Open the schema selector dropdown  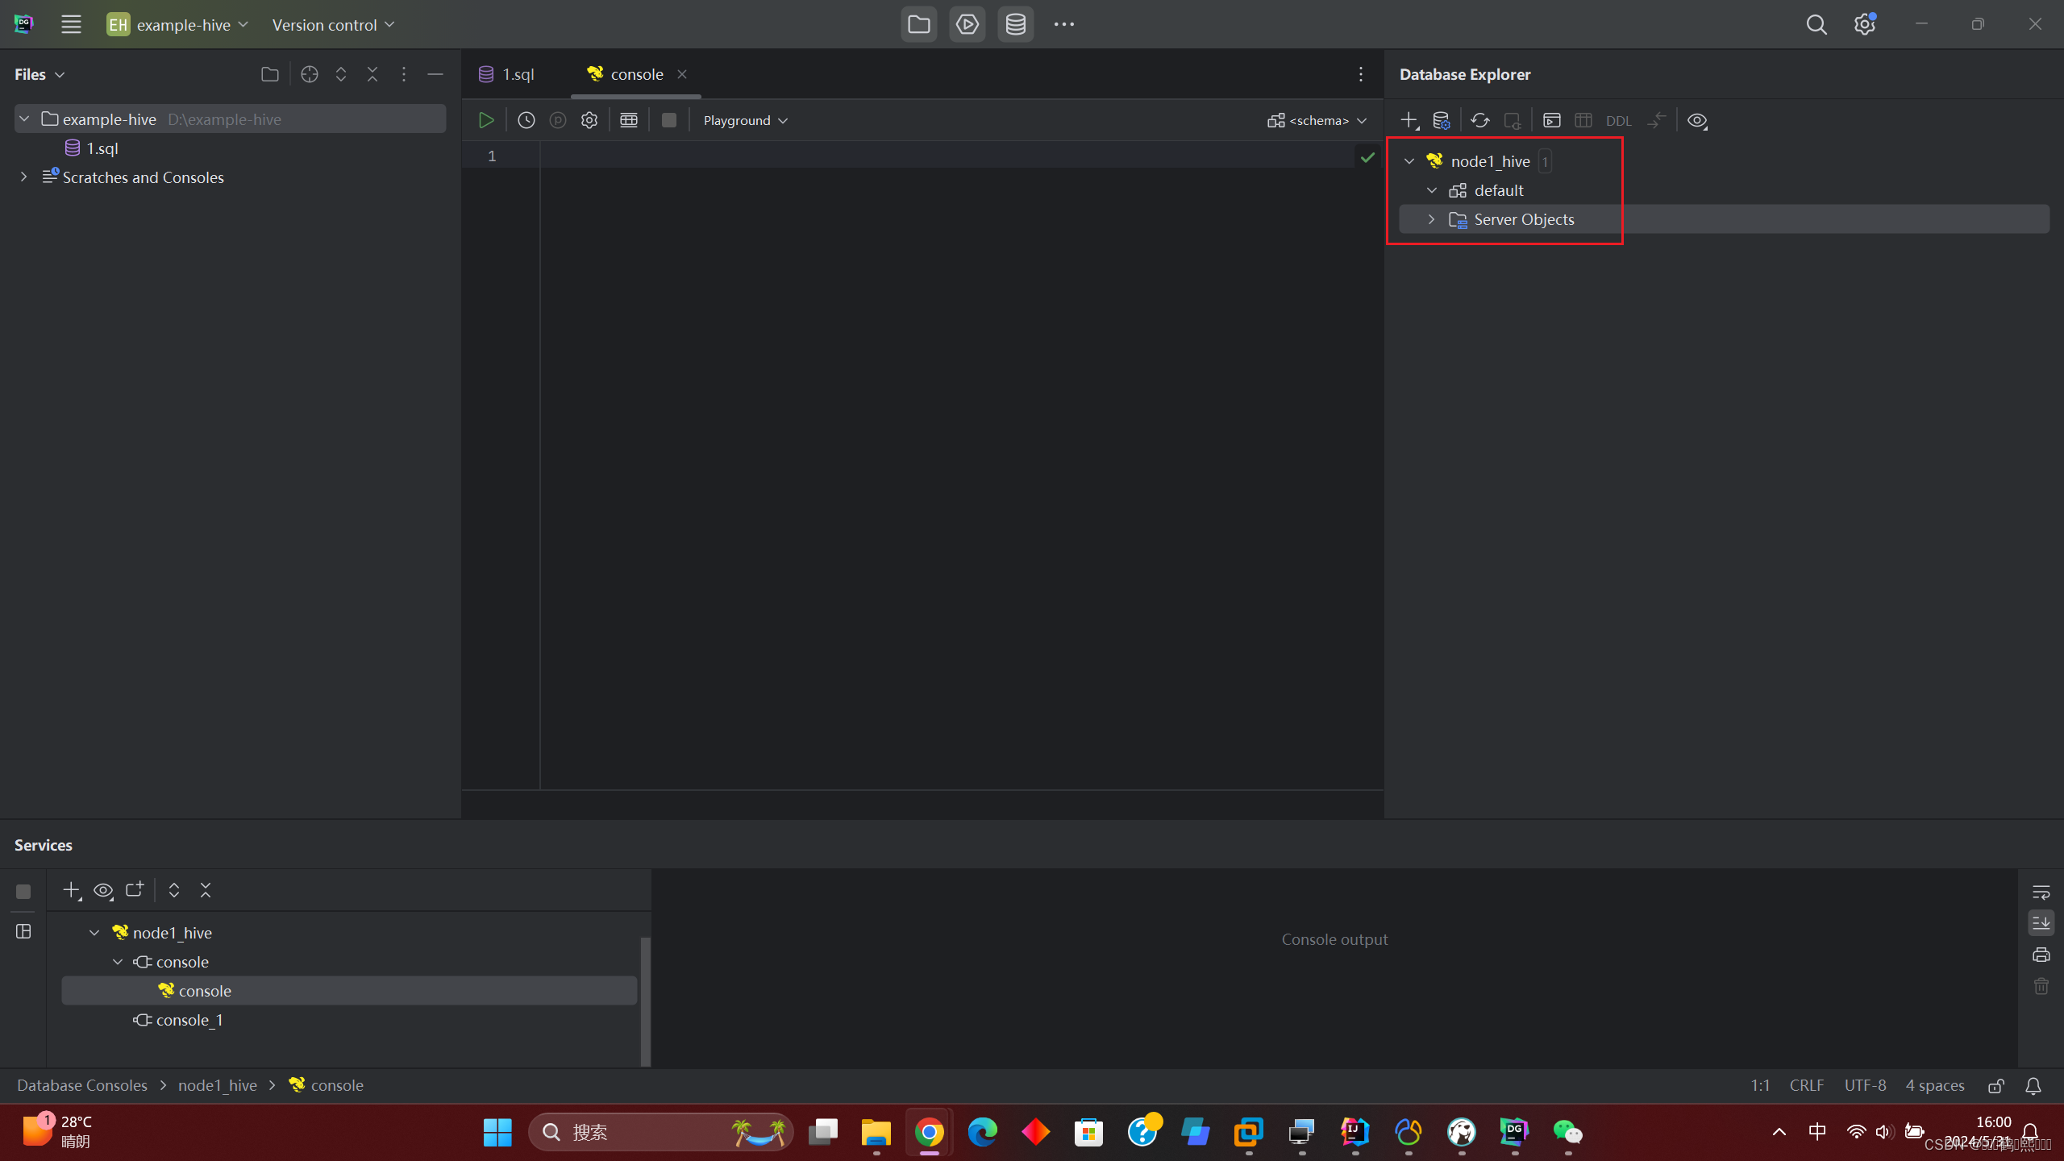tap(1317, 120)
